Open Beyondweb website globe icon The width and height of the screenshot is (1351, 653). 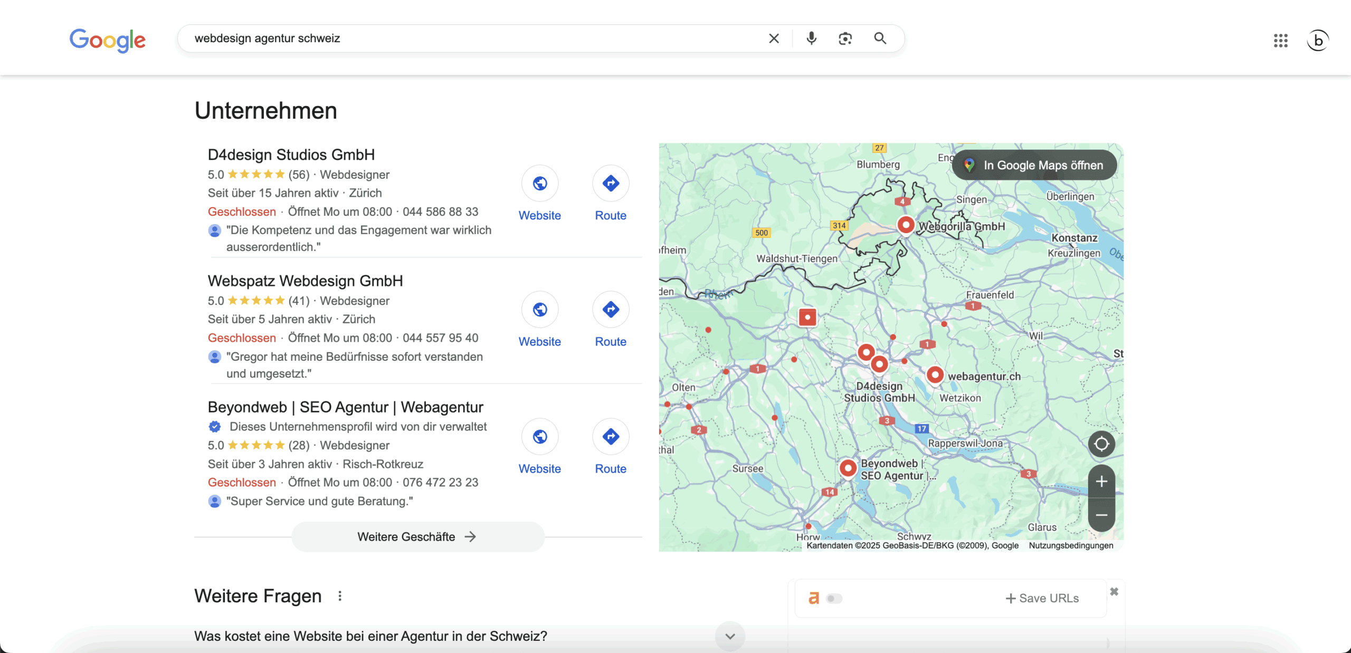pyautogui.click(x=539, y=436)
